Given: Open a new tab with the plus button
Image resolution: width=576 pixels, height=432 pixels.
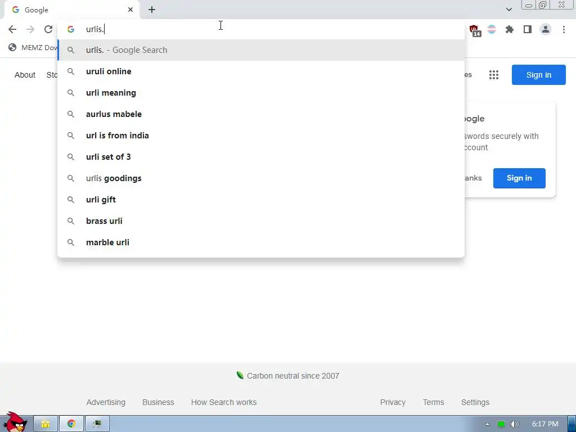Looking at the screenshot, I should pos(152,10).
